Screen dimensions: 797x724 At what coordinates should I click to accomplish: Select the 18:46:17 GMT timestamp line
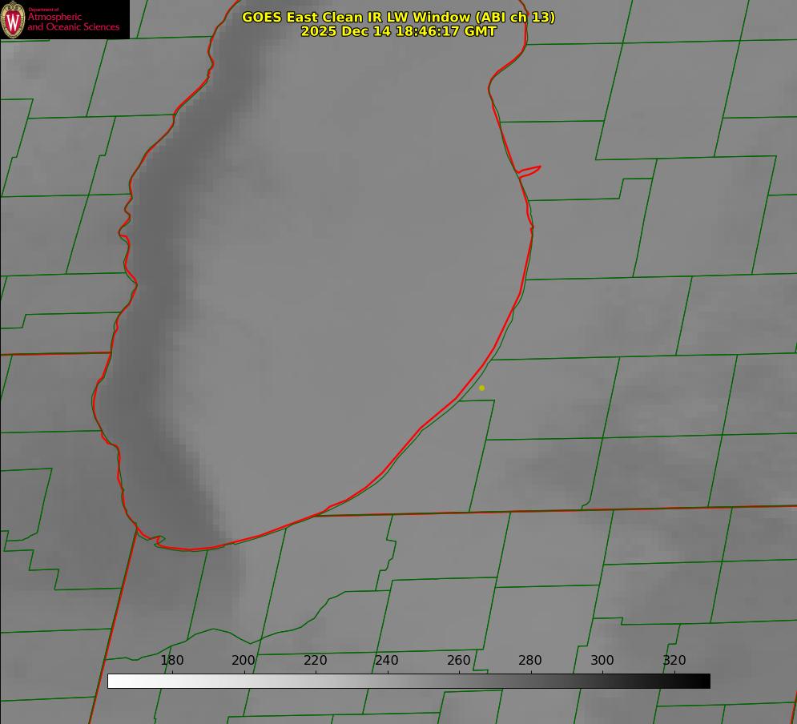click(398, 31)
